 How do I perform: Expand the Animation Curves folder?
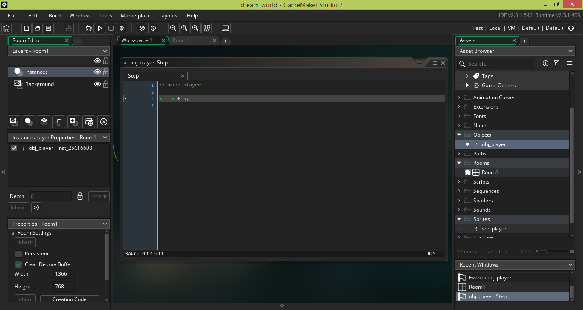pyautogui.click(x=459, y=98)
